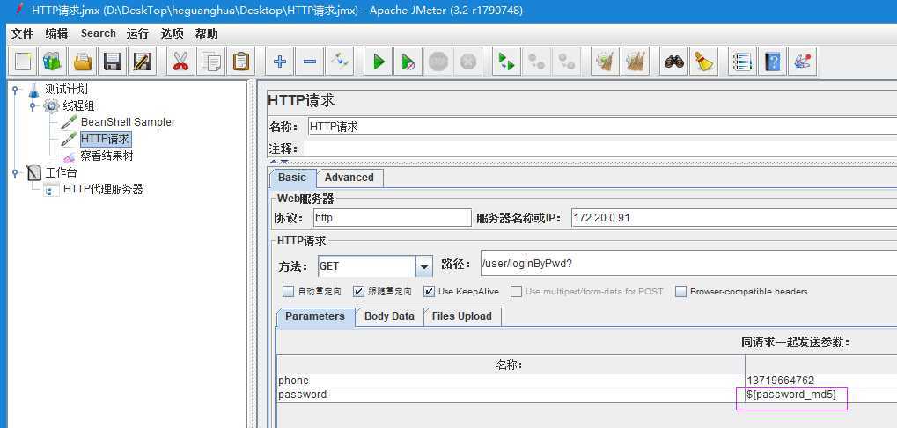This screenshot has width=897, height=428.
Task: Uncheck the 跟随重定向 checkbox
Action: coord(358,292)
